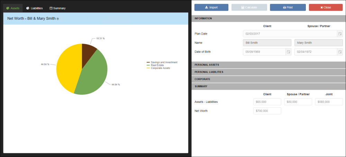Click the Real Estate legend color marker

tap(148, 65)
